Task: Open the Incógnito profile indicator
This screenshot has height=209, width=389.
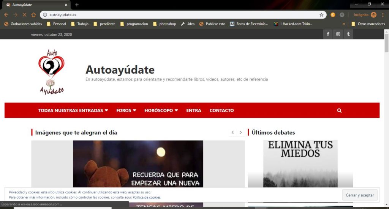Action: click(365, 15)
